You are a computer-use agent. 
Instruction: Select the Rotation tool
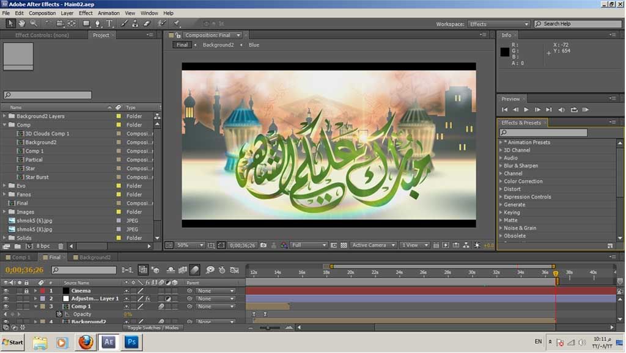tap(48, 24)
